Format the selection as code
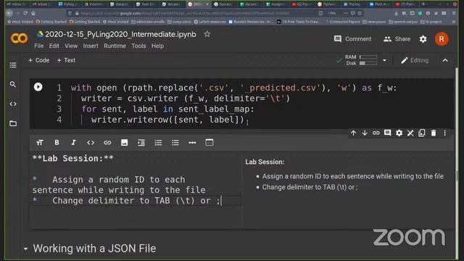This screenshot has height=261, width=464. click(91, 143)
